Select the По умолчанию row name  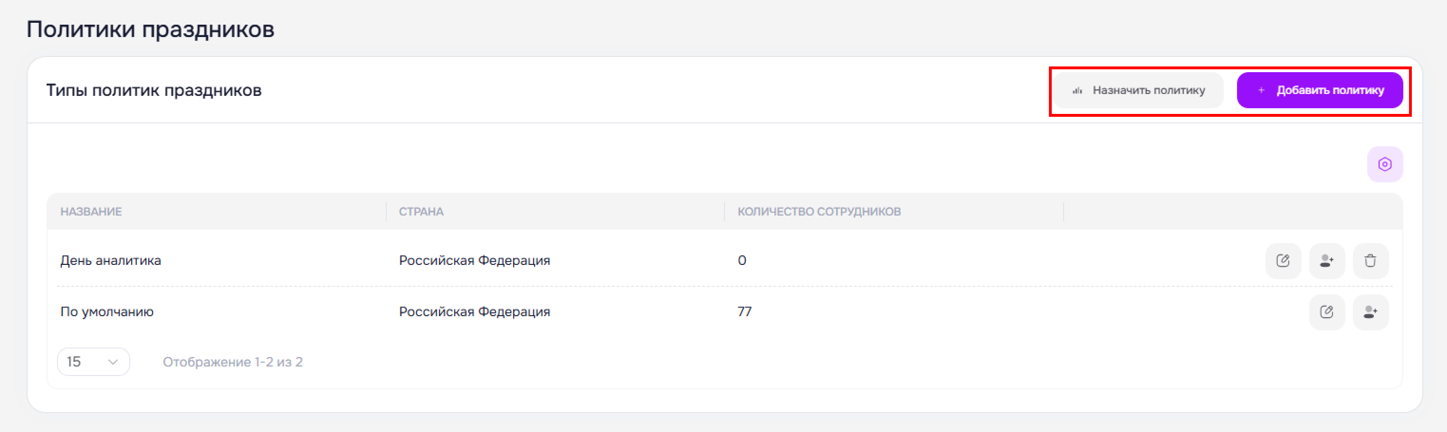click(x=107, y=311)
